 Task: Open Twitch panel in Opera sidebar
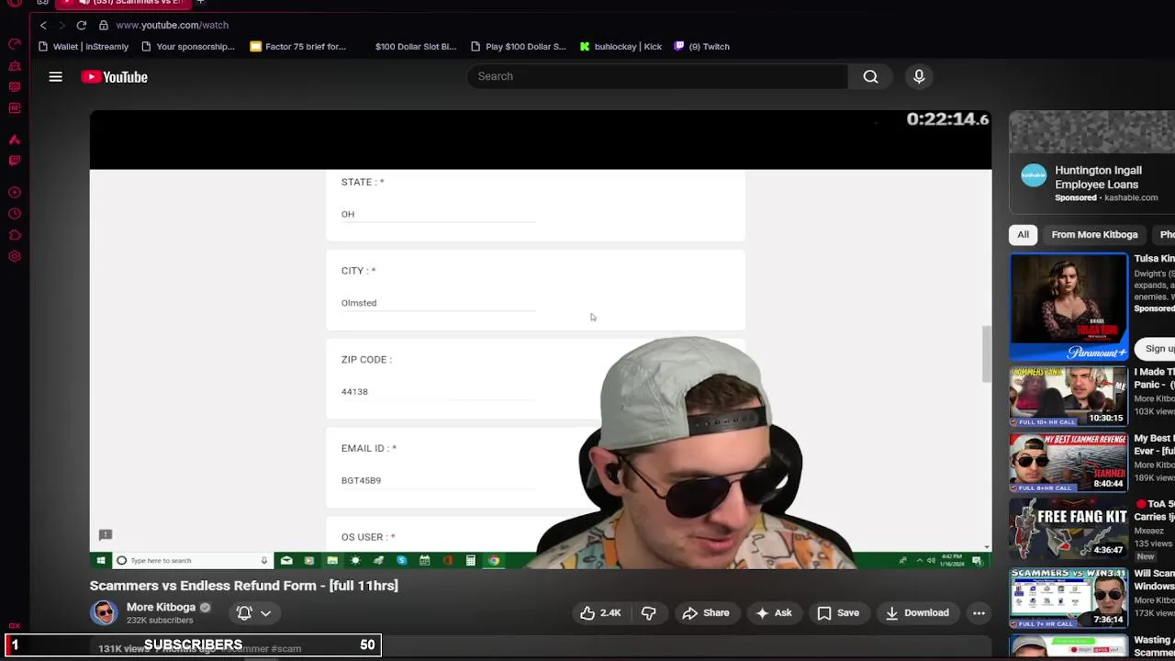[x=15, y=161]
